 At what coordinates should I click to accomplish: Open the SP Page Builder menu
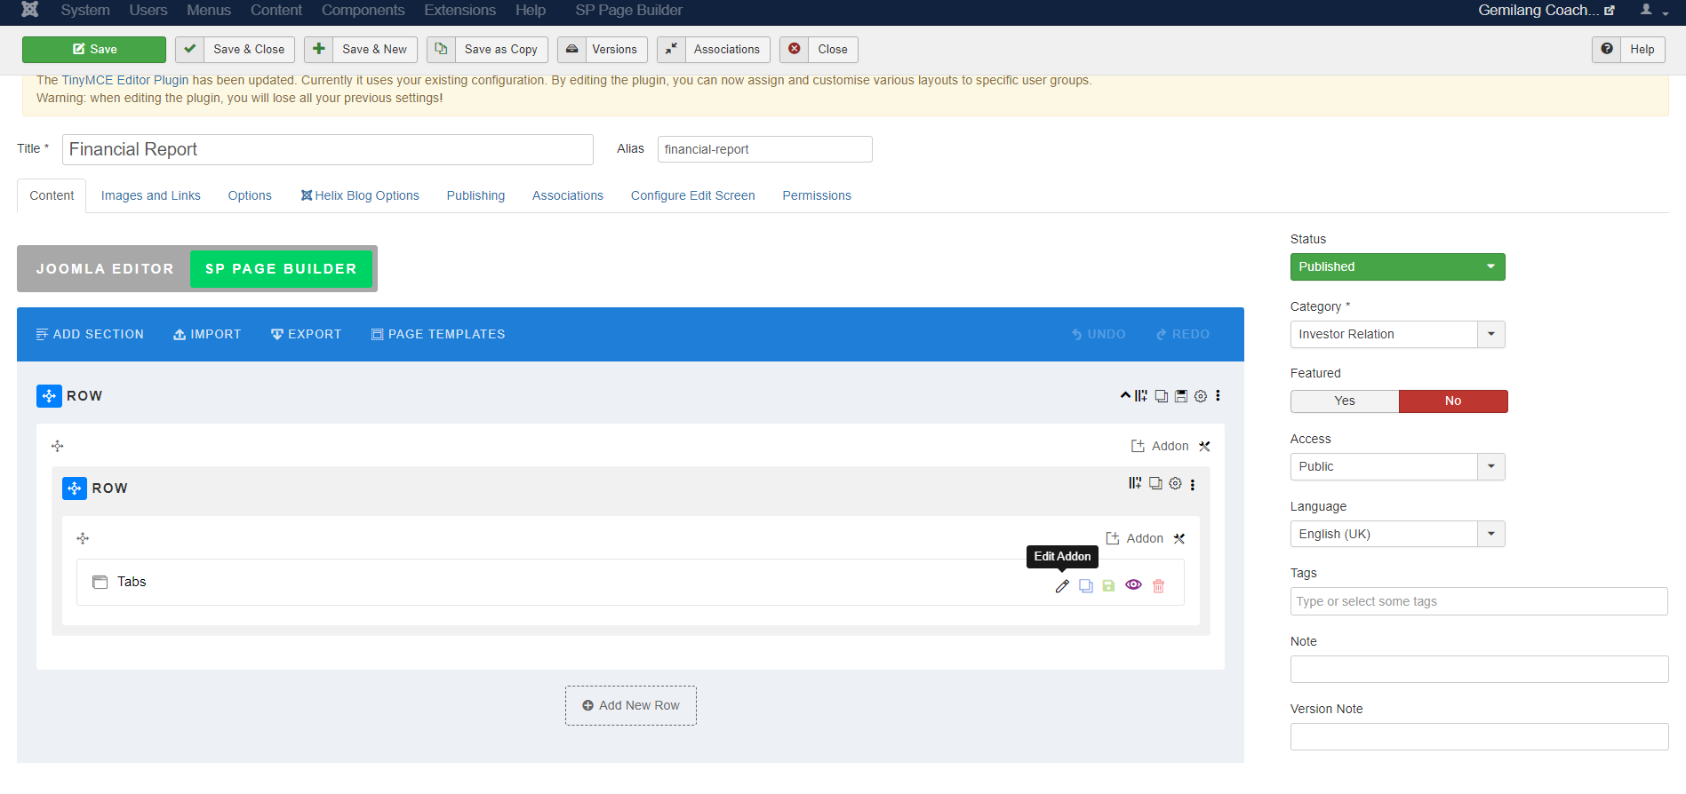pyautogui.click(x=628, y=10)
